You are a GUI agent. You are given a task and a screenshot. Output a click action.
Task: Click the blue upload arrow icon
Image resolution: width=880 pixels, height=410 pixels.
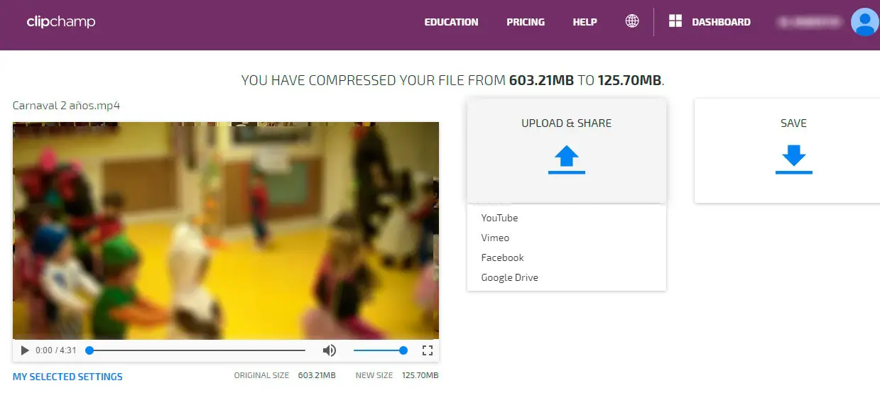pos(566,160)
